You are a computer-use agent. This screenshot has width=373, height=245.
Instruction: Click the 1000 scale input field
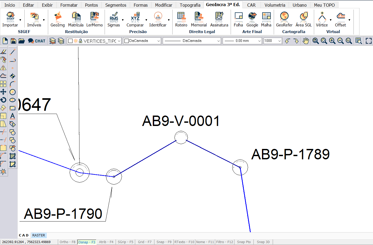pyautogui.click(x=270, y=41)
